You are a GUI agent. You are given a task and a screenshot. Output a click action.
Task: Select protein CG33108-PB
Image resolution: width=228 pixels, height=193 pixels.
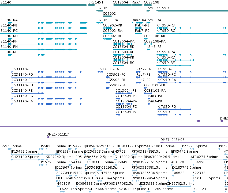point(155,85)
